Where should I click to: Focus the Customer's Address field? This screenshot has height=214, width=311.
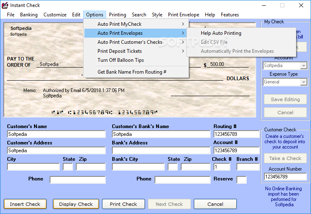56,151
